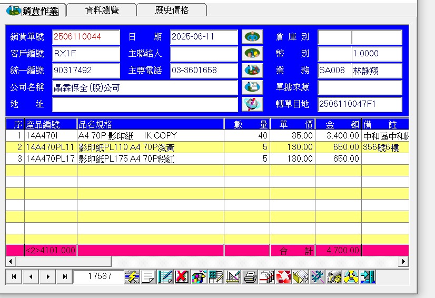
Task: Click the grid's right scroll arrow
Action: click(404, 262)
